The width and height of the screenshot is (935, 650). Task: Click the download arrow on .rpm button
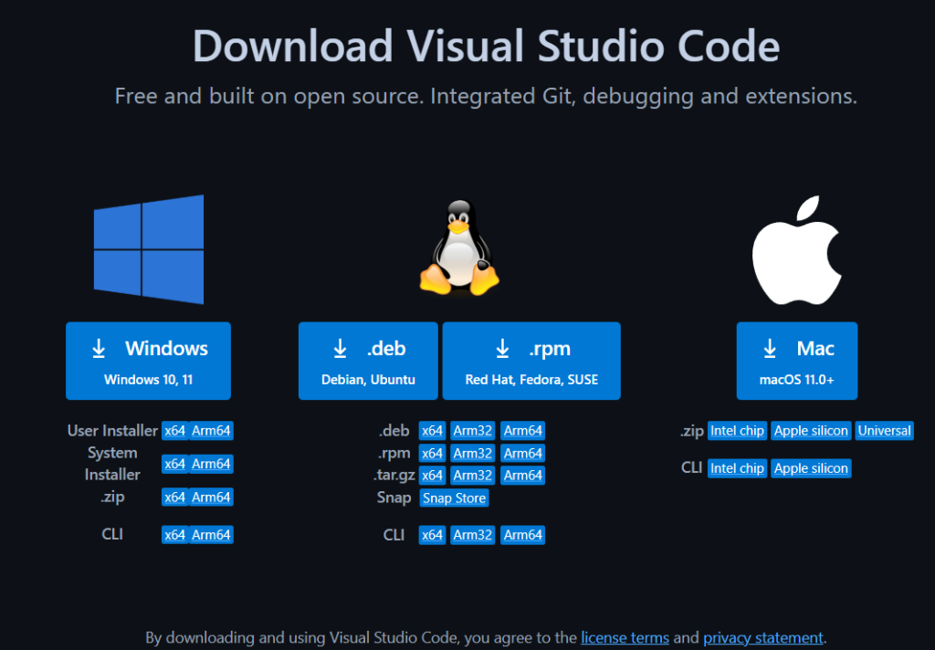click(x=502, y=349)
